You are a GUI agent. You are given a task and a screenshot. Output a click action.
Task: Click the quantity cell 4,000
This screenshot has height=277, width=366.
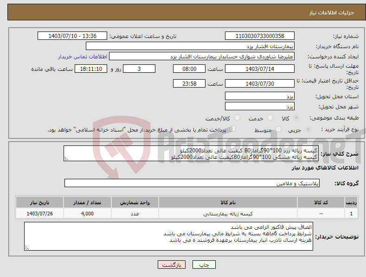click(x=87, y=214)
